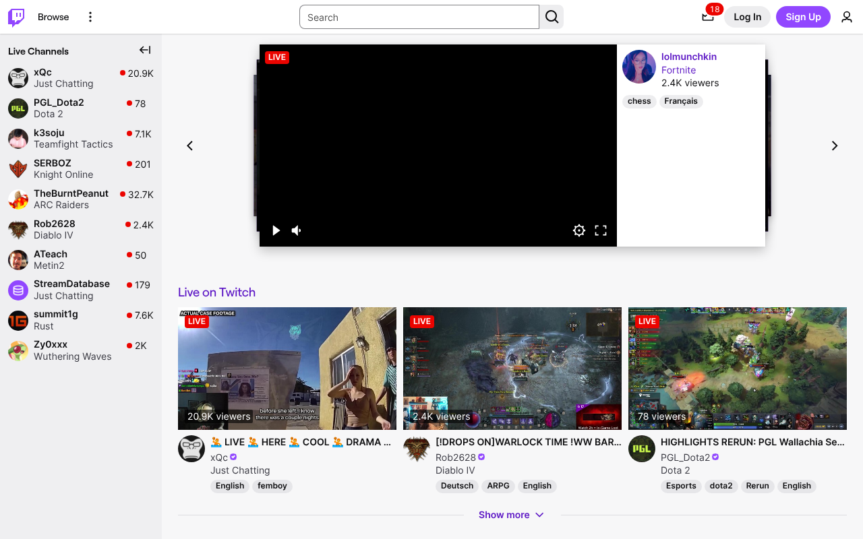
Task: Open LIVE HERE COOL DRAMA stream title
Action: 301,442
